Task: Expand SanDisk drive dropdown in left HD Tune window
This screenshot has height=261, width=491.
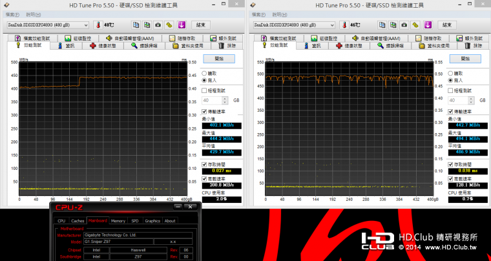Action: pyautogui.click(x=86, y=25)
